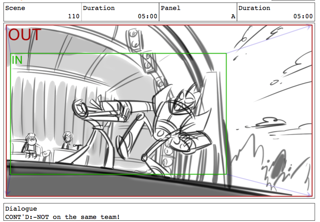This screenshot has width=320, height=222.
Task: Open the storyboard panel thumbnail drawing
Action: click(x=159, y=111)
